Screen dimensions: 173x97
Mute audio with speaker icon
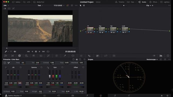tap(15, 51)
